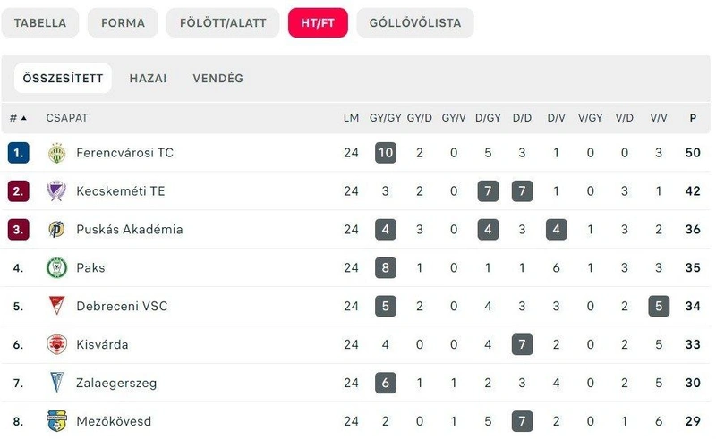Click the Paks green club badge

[57, 268]
